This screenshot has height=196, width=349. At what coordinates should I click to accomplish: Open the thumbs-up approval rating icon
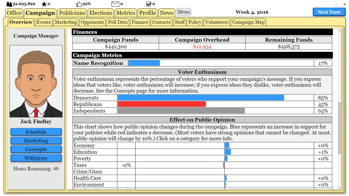tap(79, 4)
